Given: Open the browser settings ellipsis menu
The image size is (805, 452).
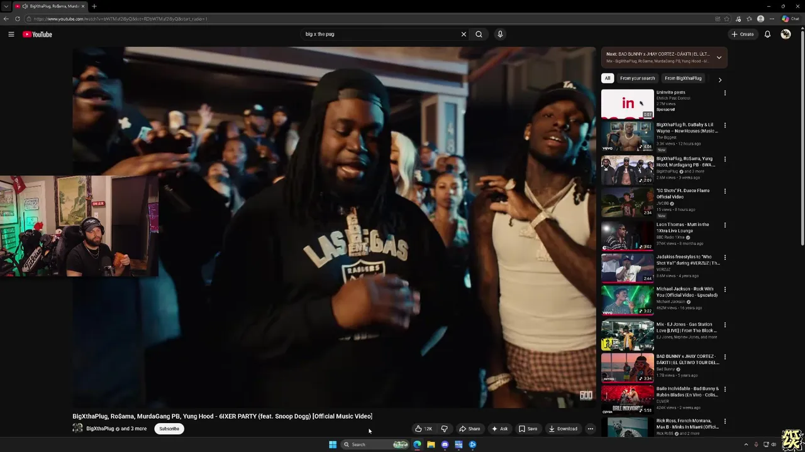Looking at the screenshot, I should (772, 19).
